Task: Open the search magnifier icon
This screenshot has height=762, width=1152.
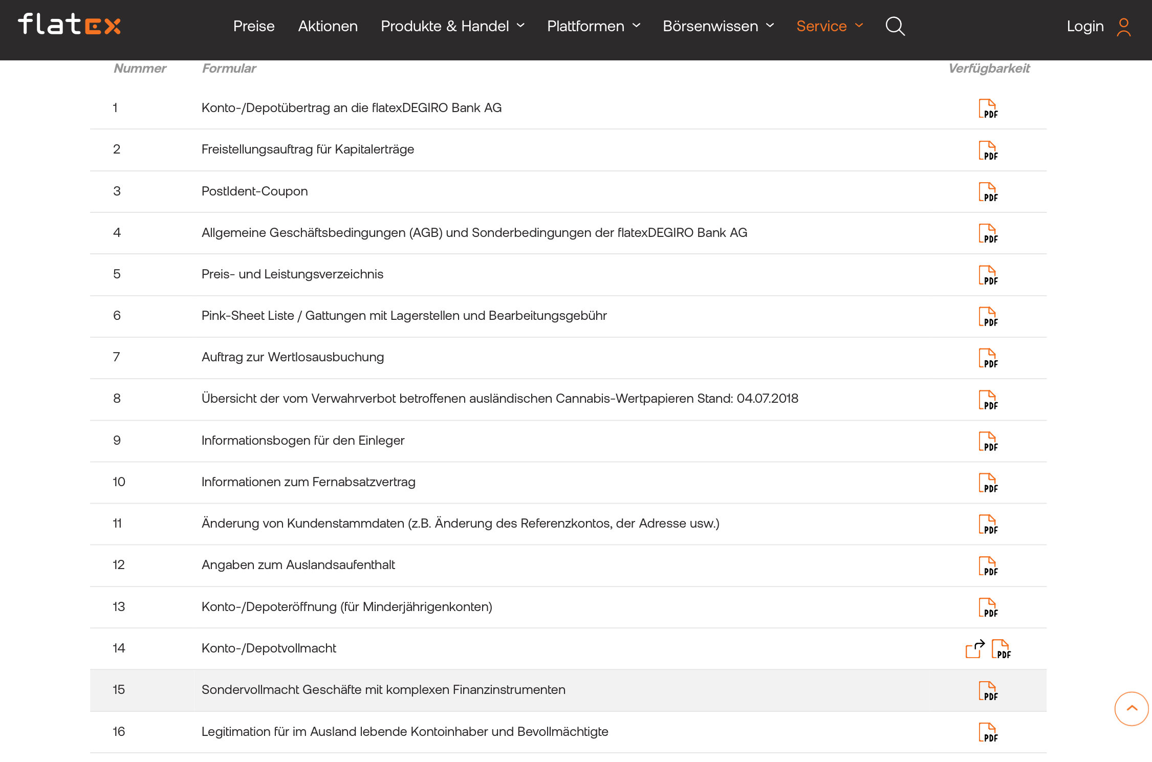Action: click(895, 26)
